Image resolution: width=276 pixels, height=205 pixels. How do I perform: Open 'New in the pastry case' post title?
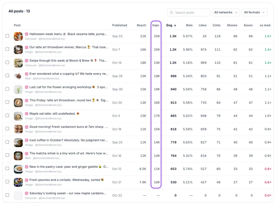(x=69, y=167)
